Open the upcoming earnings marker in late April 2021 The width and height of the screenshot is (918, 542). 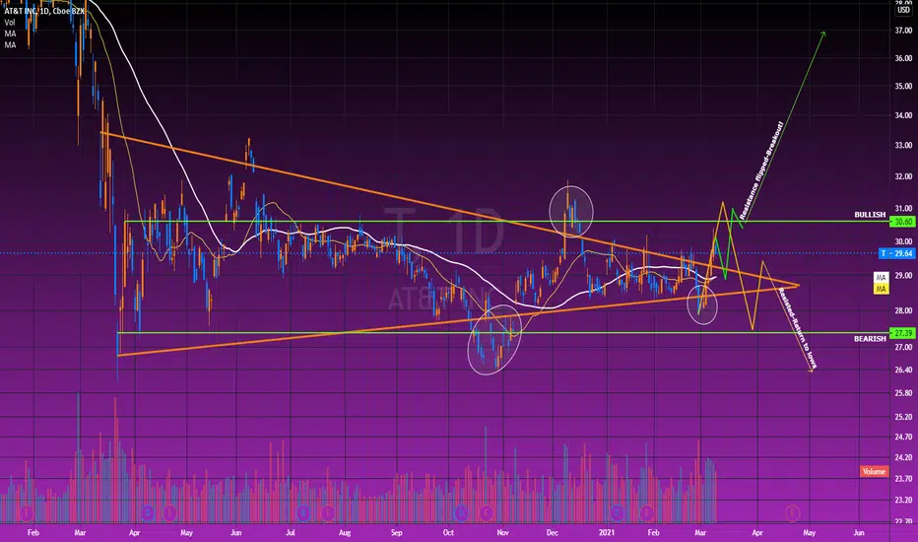pos(793,513)
